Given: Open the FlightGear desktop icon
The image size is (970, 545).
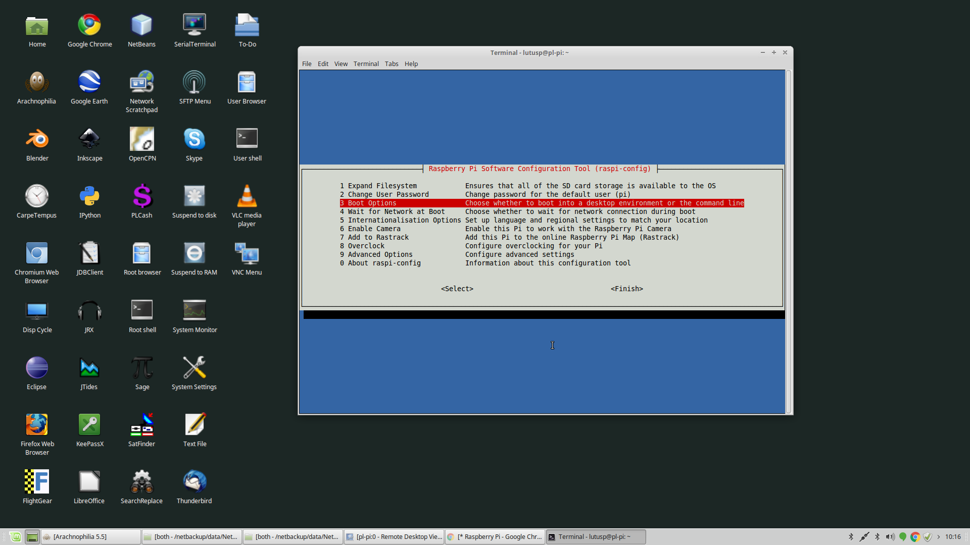Looking at the screenshot, I should (37, 482).
